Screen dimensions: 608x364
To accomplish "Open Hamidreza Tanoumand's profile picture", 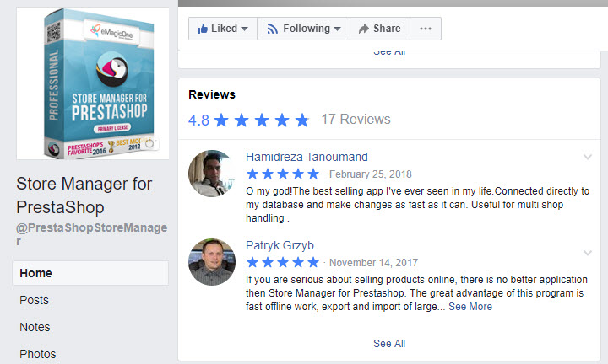I will (x=212, y=174).
